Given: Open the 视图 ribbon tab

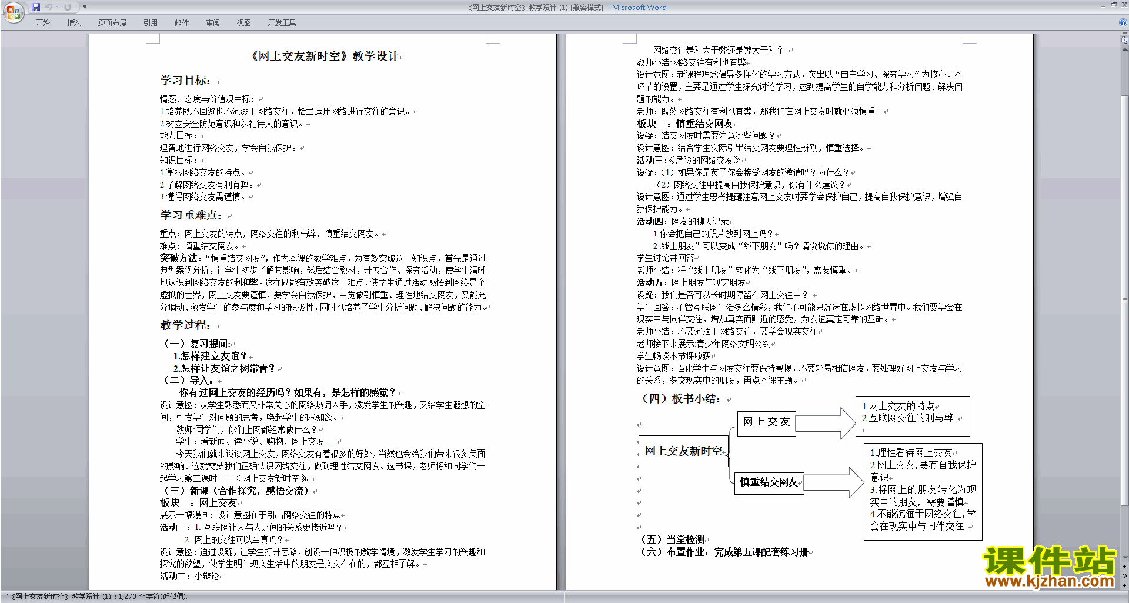Looking at the screenshot, I should 244,23.
